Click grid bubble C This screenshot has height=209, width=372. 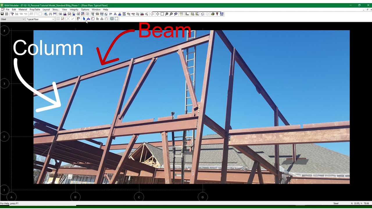[x=139, y=197]
